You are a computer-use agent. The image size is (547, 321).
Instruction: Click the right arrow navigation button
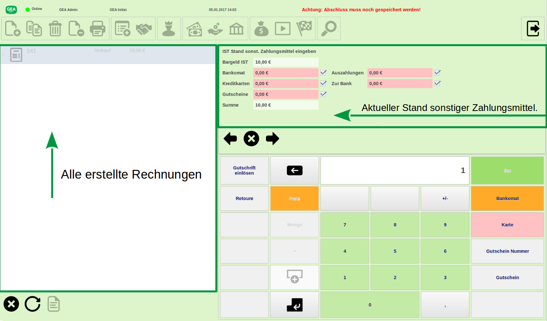click(x=273, y=138)
